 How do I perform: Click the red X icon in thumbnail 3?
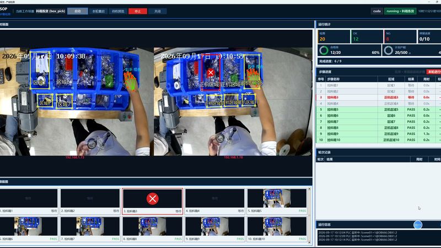point(153,199)
